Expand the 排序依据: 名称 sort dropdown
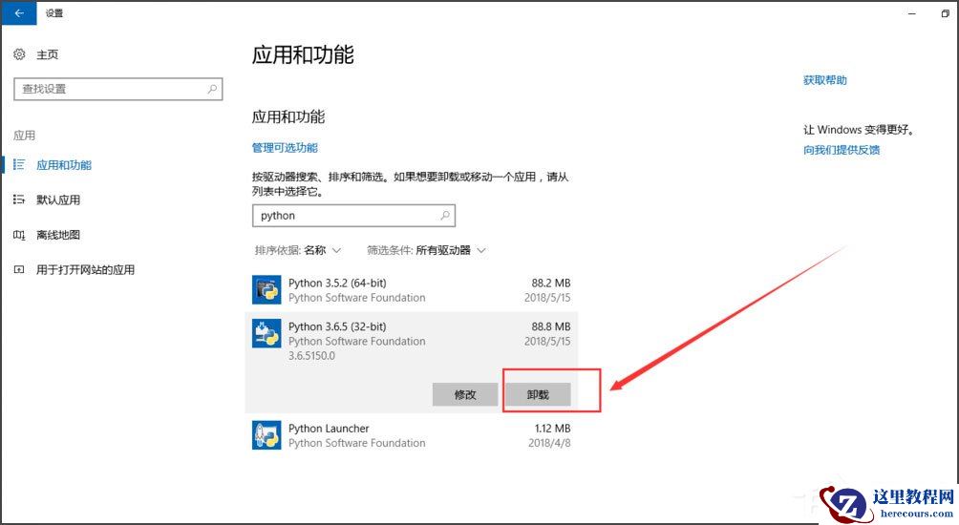The height and width of the screenshot is (525, 959). (x=298, y=250)
